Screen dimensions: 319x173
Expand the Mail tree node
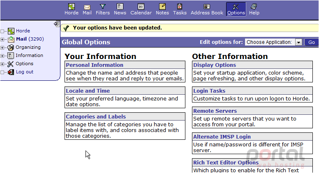[x=2, y=39]
